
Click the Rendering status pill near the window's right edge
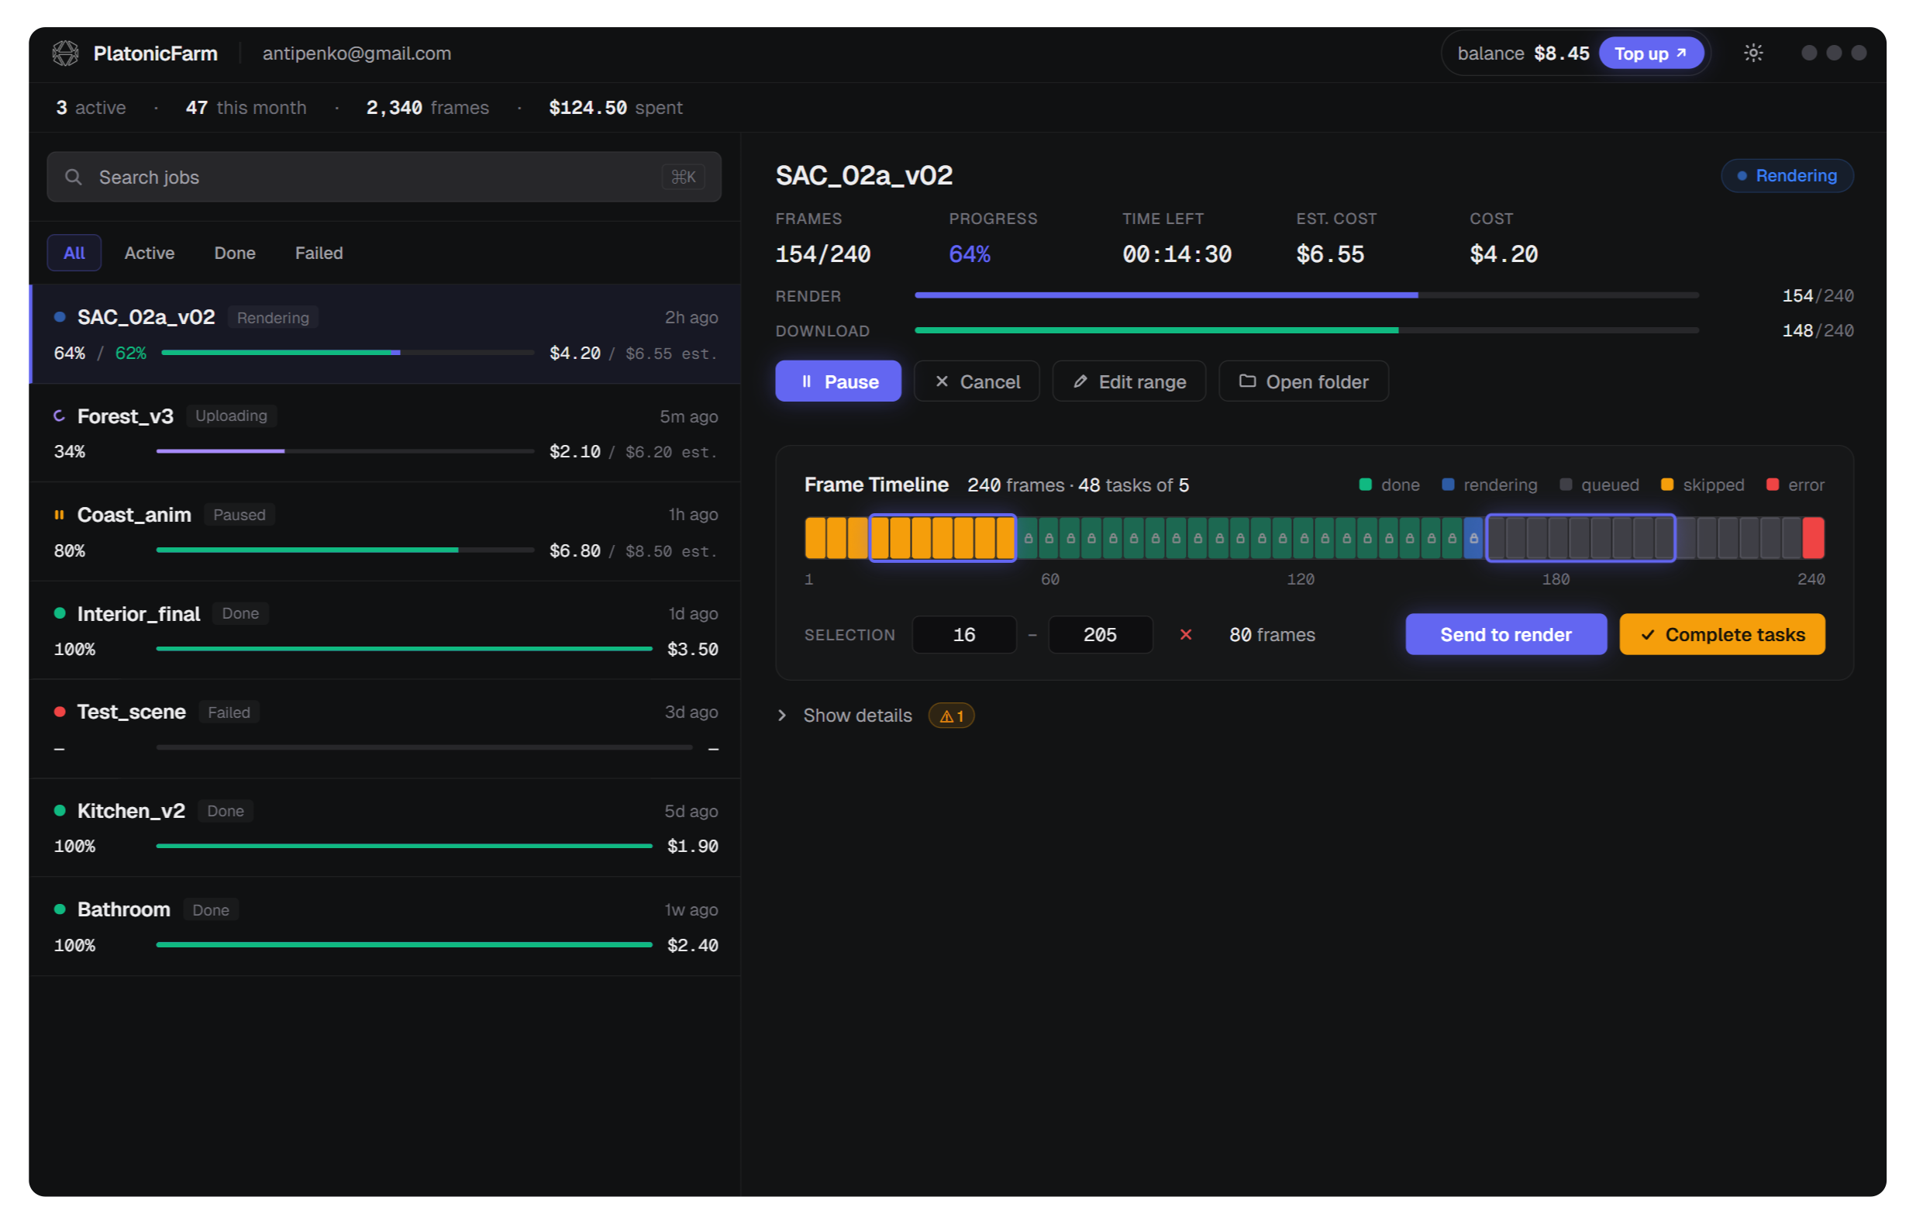pyautogui.click(x=1787, y=176)
